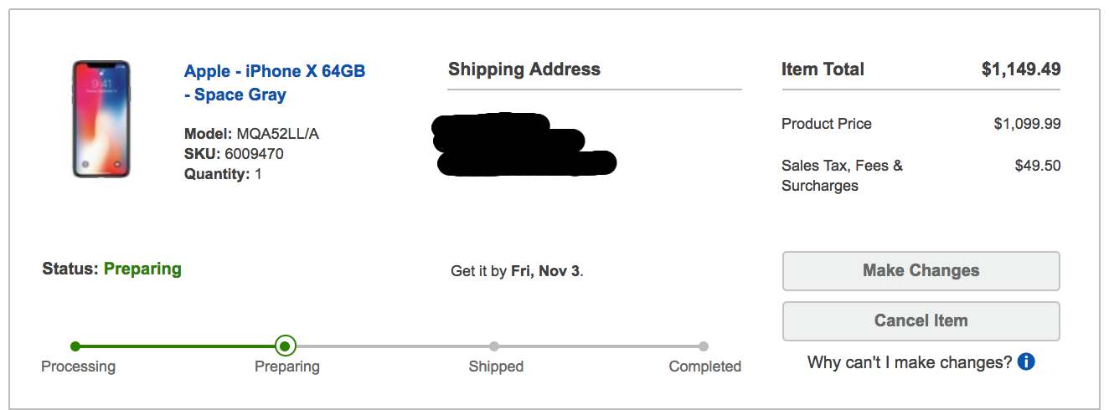Click the Item Total amount $1,149.49
1109x410 pixels.
[1021, 69]
